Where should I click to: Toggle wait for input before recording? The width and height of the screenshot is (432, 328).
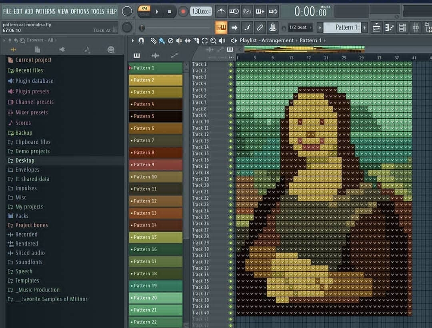pyautogui.click(x=234, y=11)
